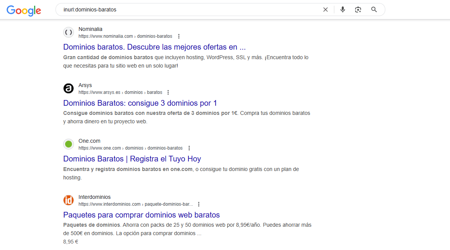Click the magnifying glass search button
Image resolution: width=450 pixels, height=250 pixels.
click(x=374, y=10)
